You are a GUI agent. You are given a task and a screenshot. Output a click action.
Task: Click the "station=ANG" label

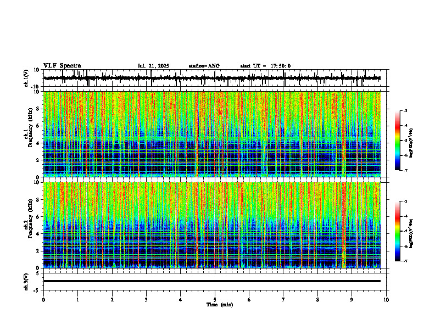[204, 66]
